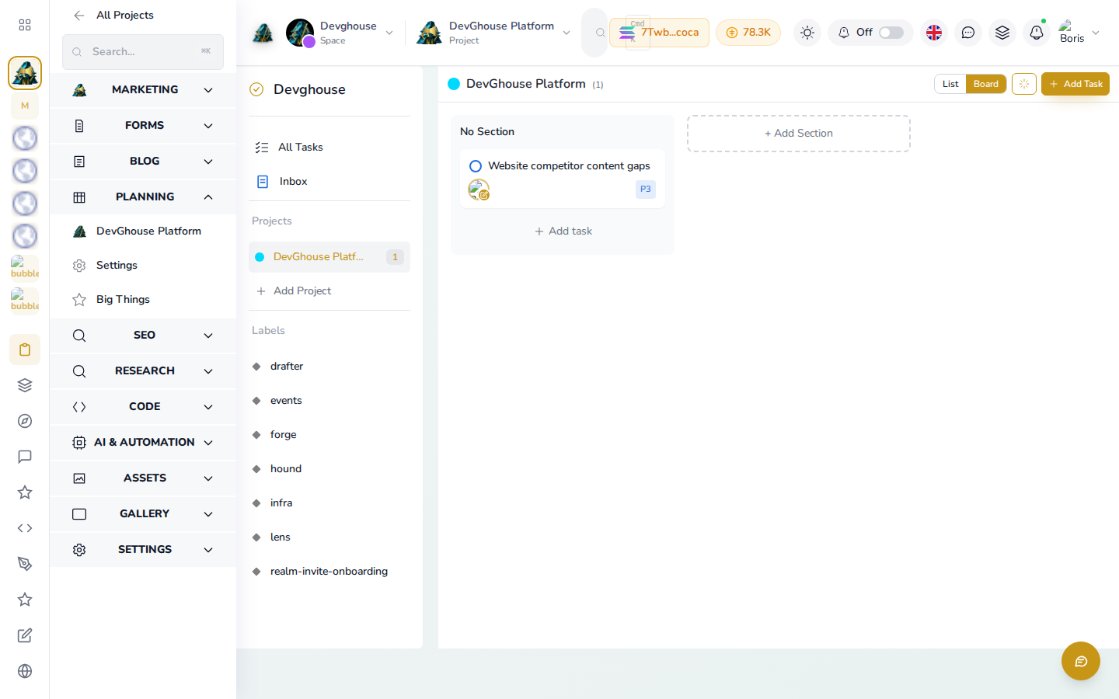1119x699 pixels.
Task: Click the sparkle AI button beside Board
Action: pos(1024,84)
